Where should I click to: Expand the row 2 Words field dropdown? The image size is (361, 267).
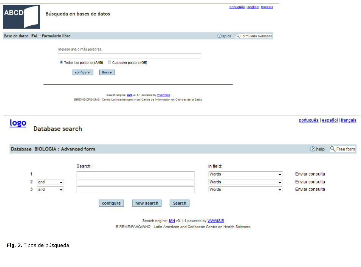(x=245, y=182)
